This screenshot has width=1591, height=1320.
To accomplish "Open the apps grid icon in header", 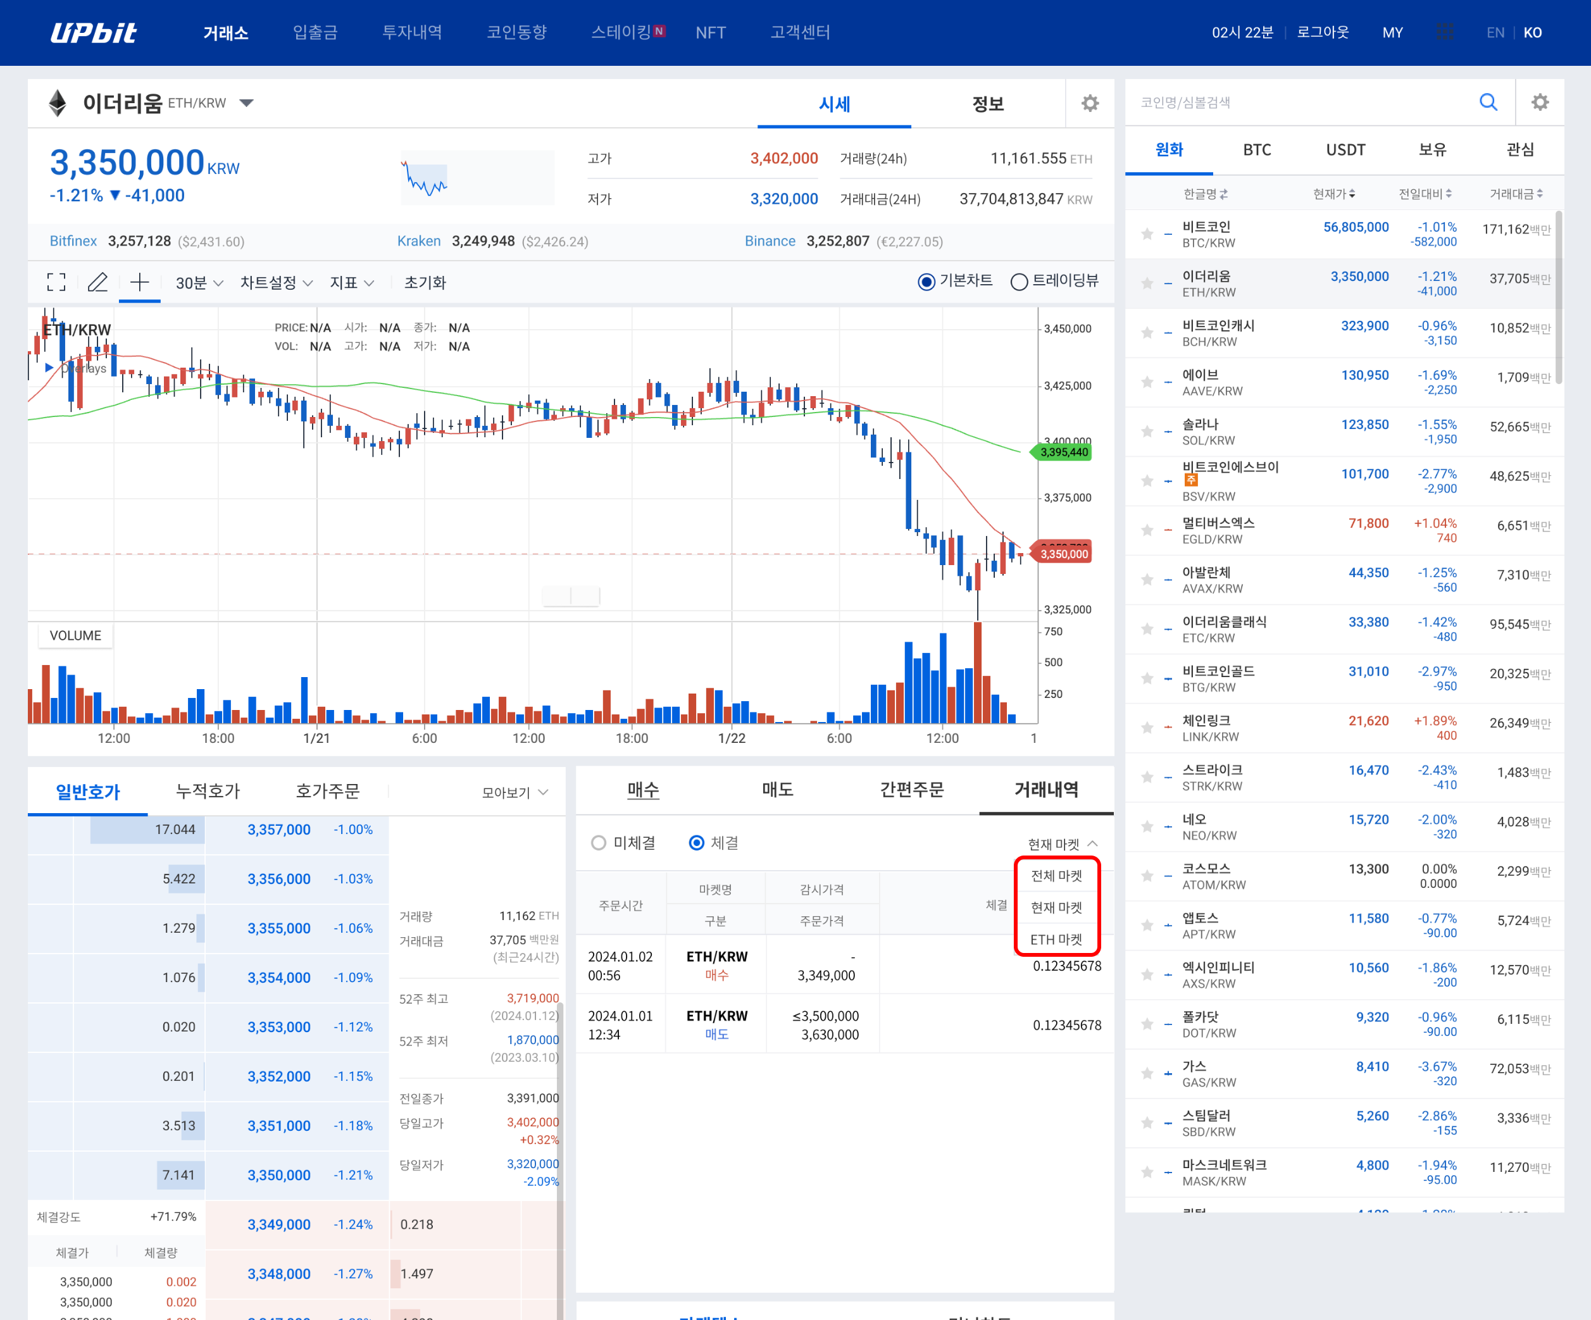I will pyautogui.click(x=1445, y=32).
